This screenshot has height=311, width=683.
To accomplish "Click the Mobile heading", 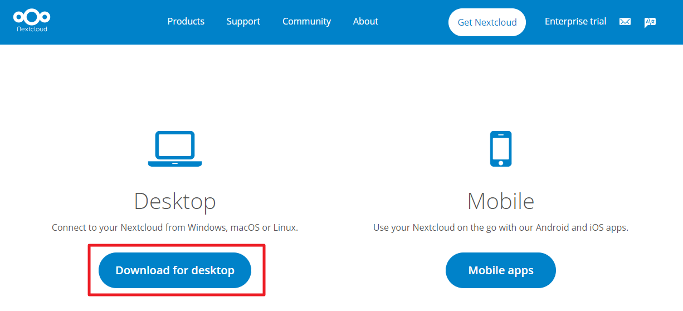I will [501, 201].
